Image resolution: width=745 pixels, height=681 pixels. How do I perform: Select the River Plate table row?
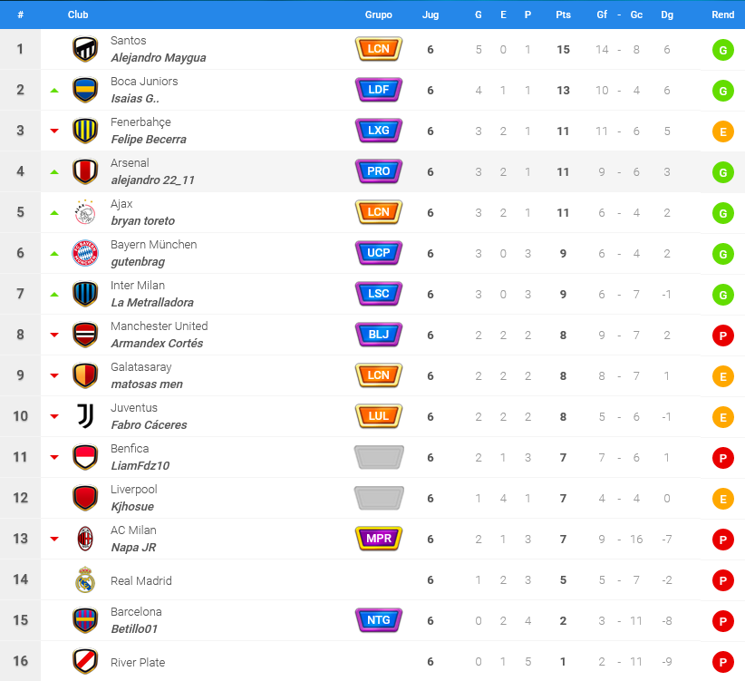pyautogui.click(x=372, y=661)
